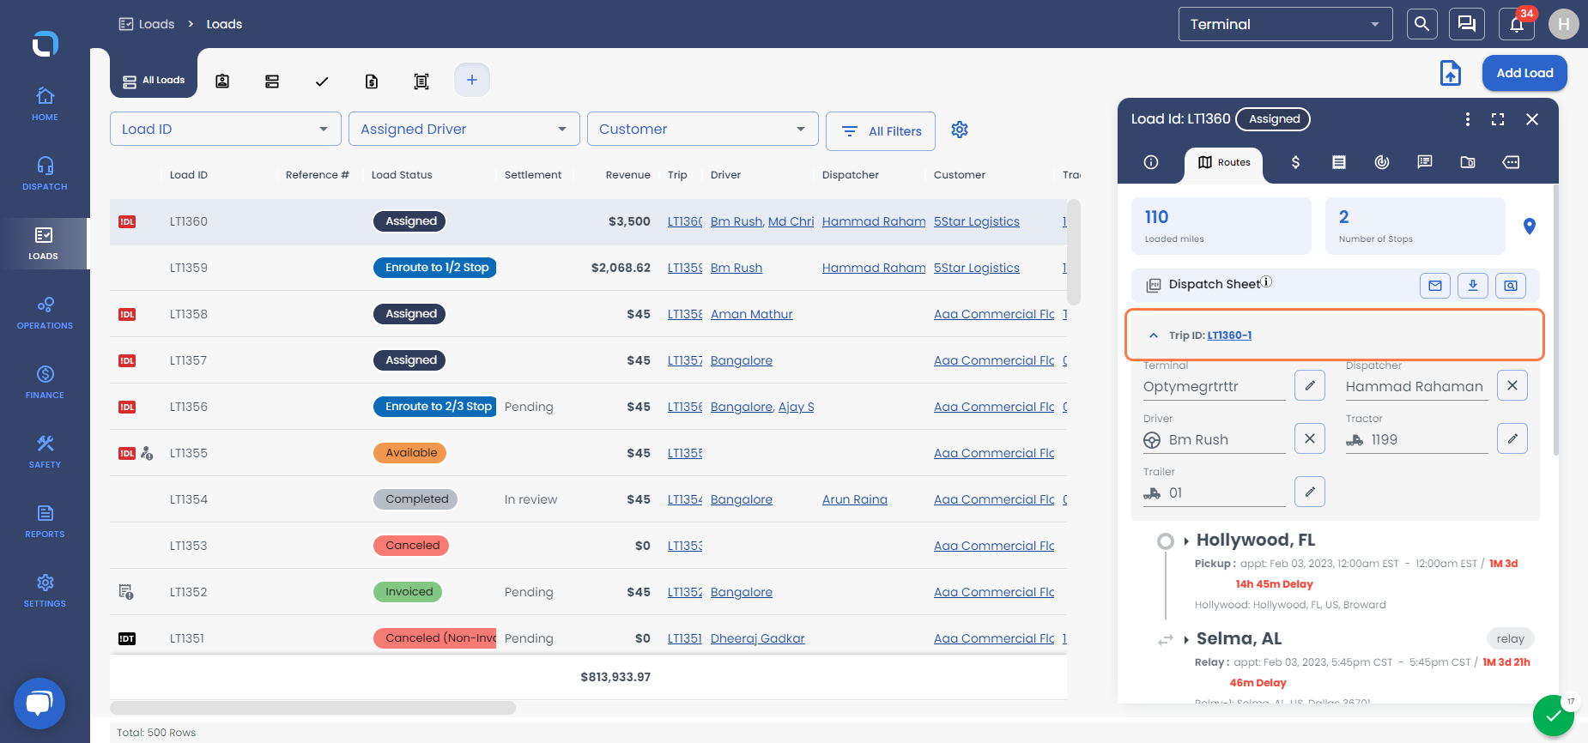The height and width of the screenshot is (743, 1588).
Task: Open driver Aman Mathur link
Action: tap(752, 314)
